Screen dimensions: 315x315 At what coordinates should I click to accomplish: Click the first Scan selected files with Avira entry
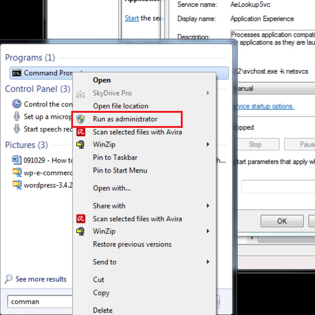point(137,132)
